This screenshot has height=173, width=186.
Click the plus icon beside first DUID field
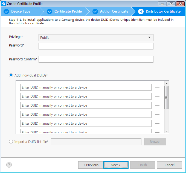pyautogui.click(x=157, y=87)
